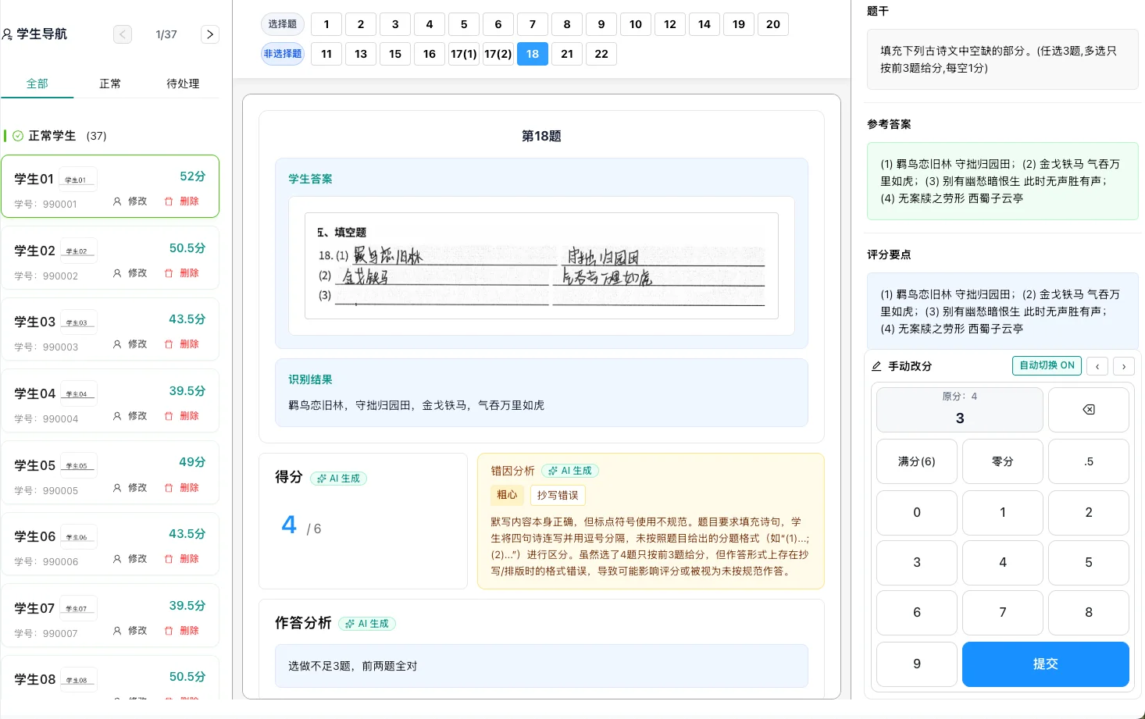Go to next student with right arrow
This screenshot has width=1145, height=719.
pyautogui.click(x=210, y=34)
